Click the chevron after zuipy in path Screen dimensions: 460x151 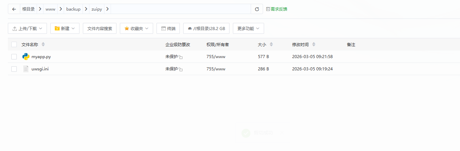pos(108,9)
